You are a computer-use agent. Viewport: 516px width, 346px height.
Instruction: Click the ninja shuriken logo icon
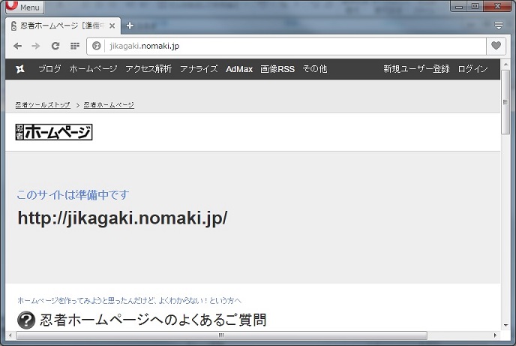pos(20,69)
